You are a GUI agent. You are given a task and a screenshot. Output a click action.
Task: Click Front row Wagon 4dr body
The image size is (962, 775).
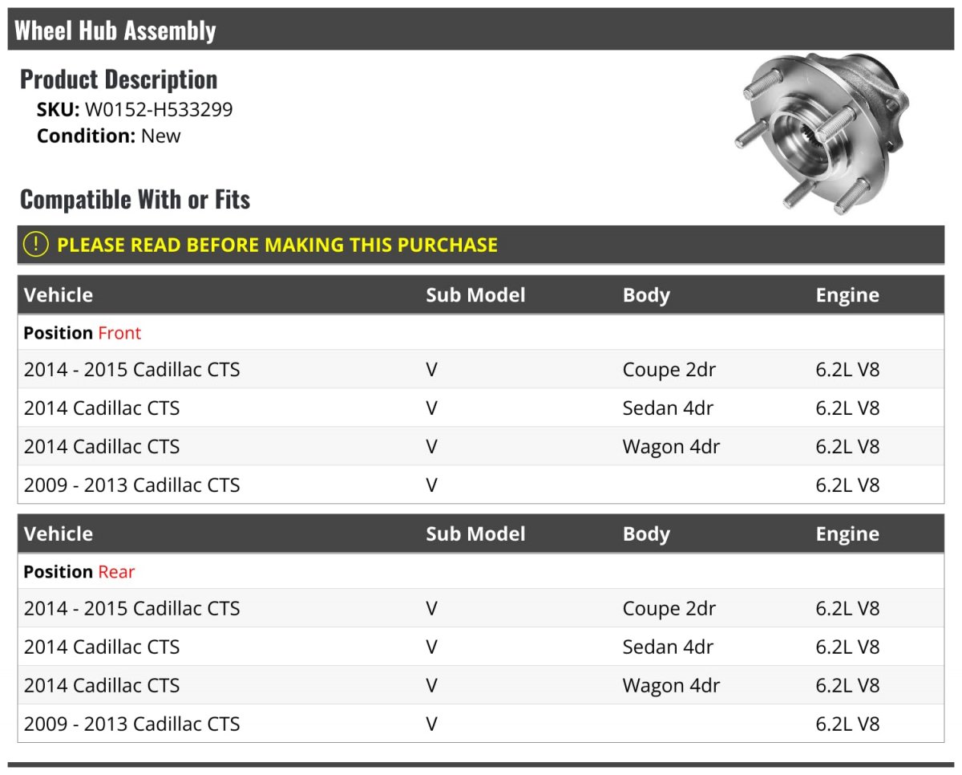tap(671, 447)
